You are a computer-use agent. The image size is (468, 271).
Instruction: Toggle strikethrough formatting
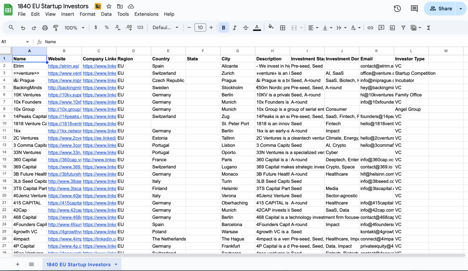[x=245, y=28]
